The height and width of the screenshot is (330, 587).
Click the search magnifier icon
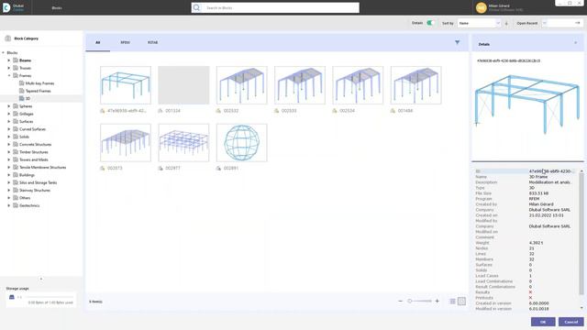(196, 7)
